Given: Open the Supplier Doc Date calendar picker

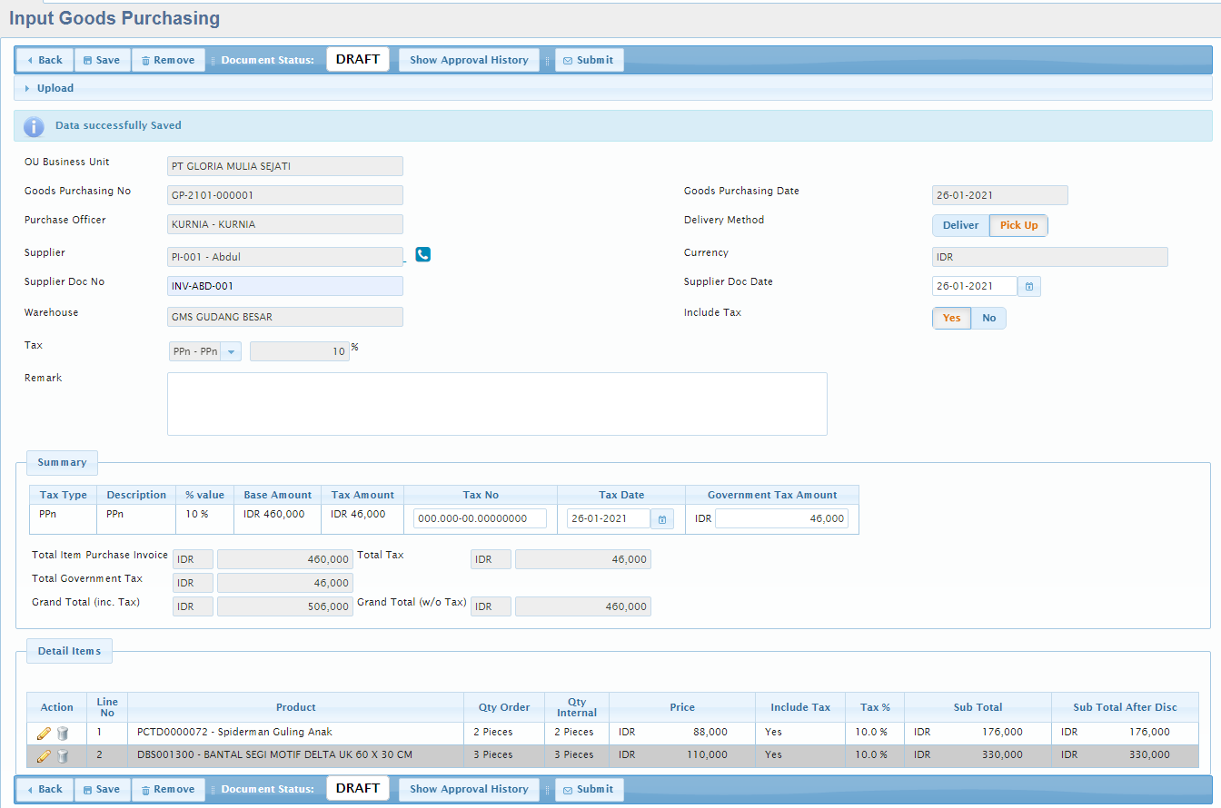Looking at the screenshot, I should coord(1029,287).
